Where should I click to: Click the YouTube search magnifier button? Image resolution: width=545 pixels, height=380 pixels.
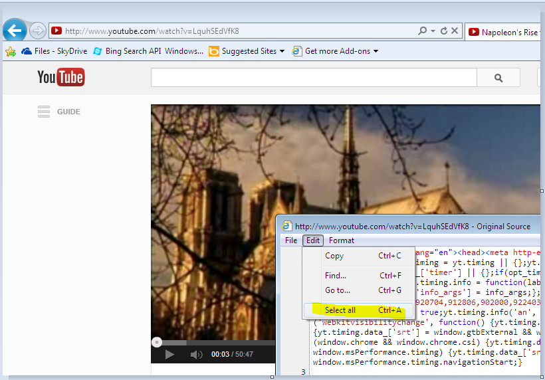tap(498, 78)
